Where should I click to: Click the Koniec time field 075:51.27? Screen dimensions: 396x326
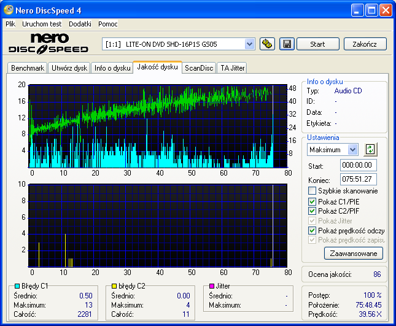pos(358,179)
